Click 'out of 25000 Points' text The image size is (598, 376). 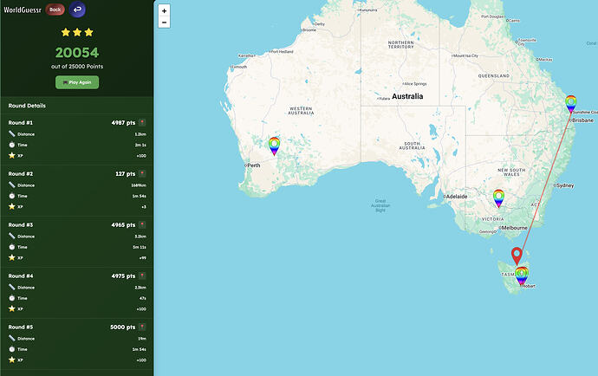[77, 67]
